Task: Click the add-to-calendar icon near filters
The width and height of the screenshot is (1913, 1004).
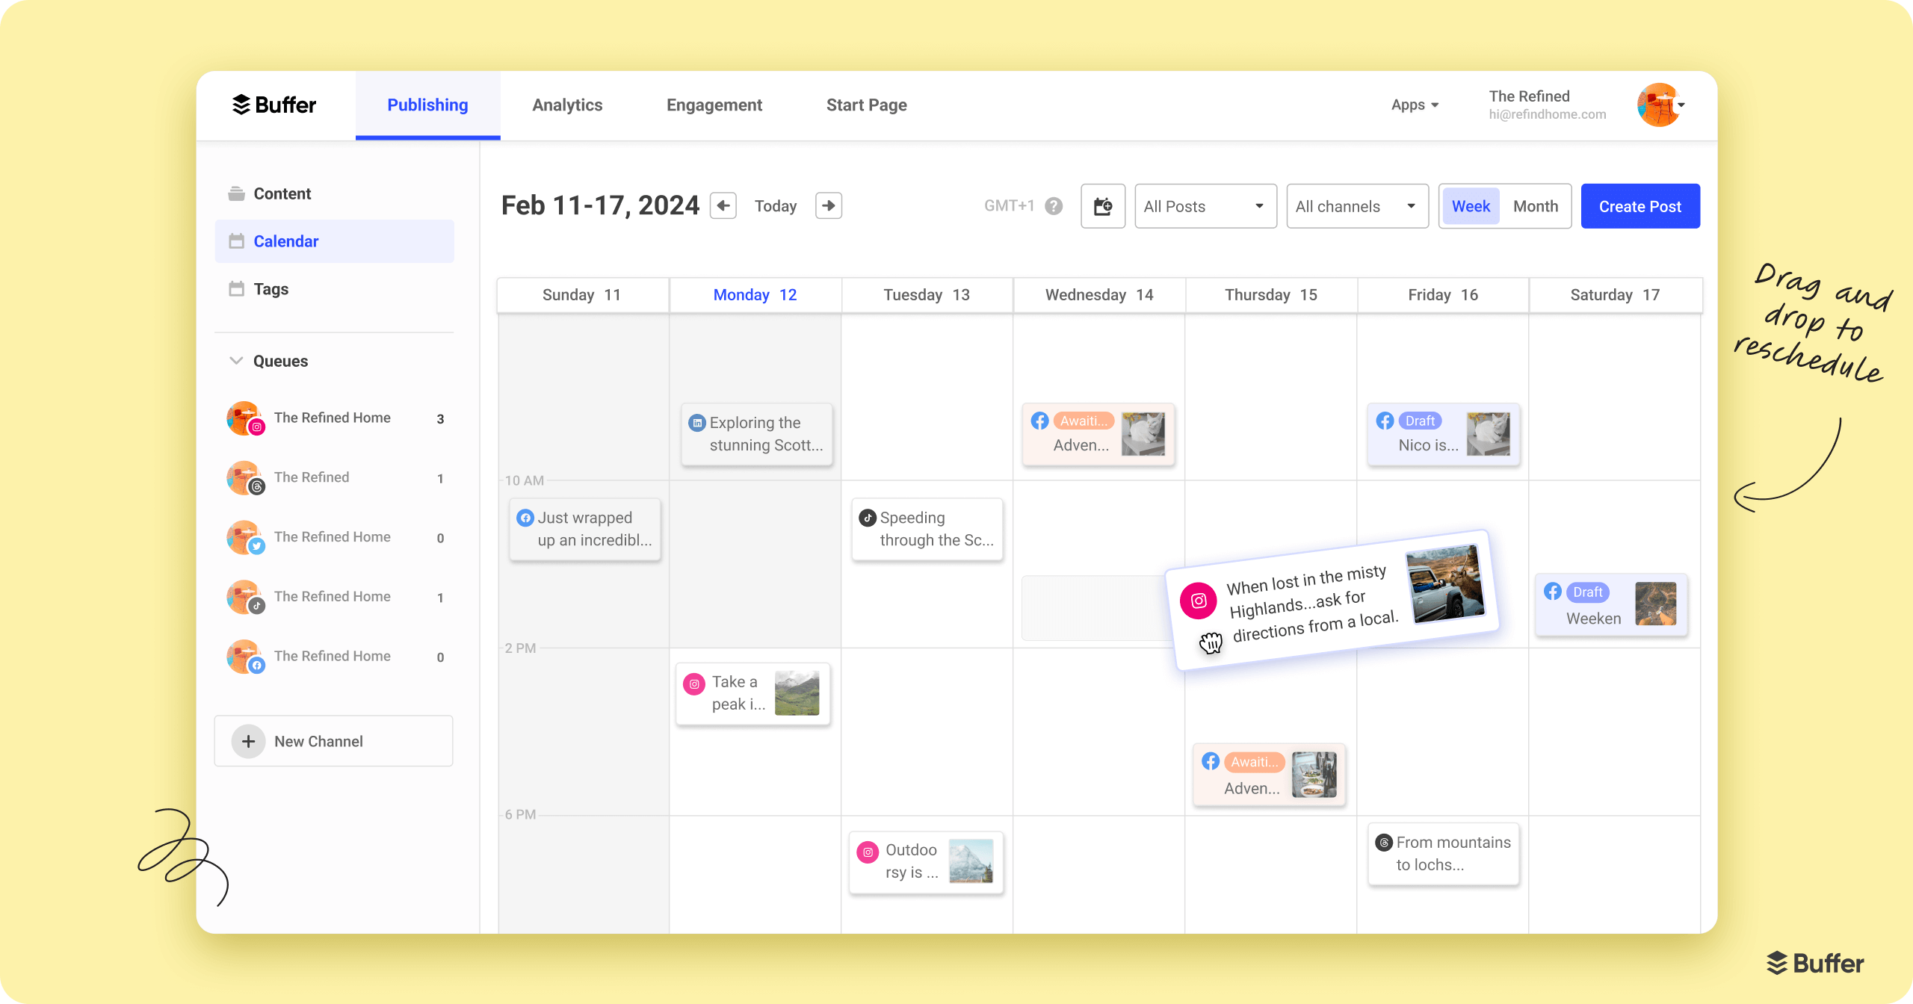Action: pos(1103,206)
